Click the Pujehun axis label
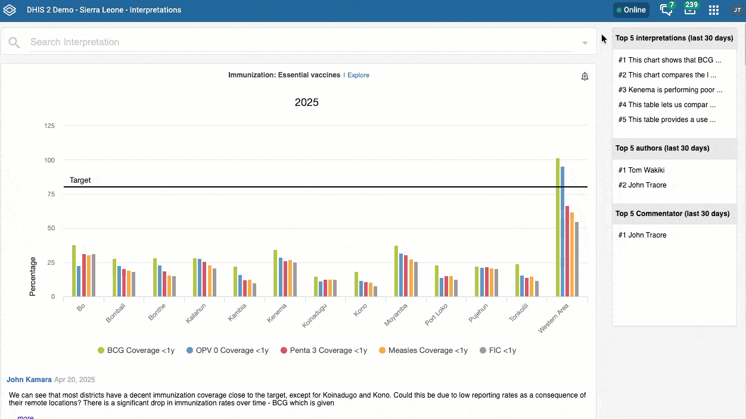The image size is (746, 419). point(478,313)
